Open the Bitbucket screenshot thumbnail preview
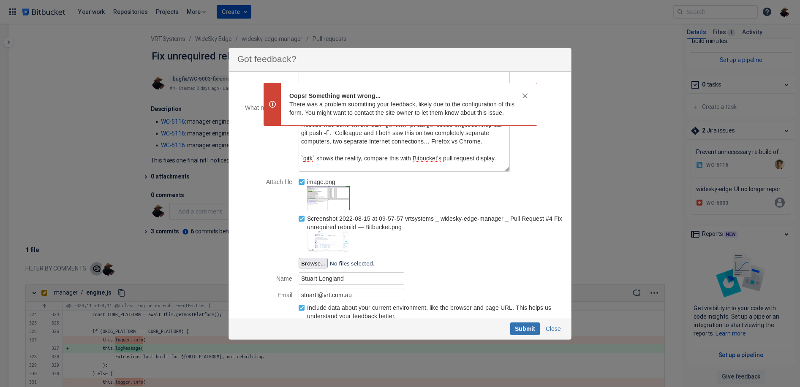Screen dimensions: 800x387 coord(328,241)
